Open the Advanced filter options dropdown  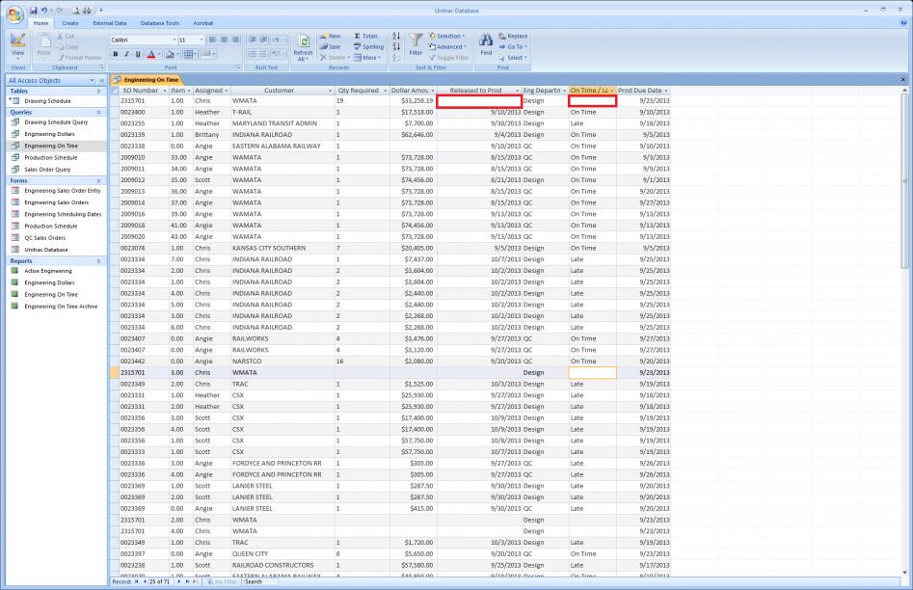pyautogui.click(x=447, y=46)
